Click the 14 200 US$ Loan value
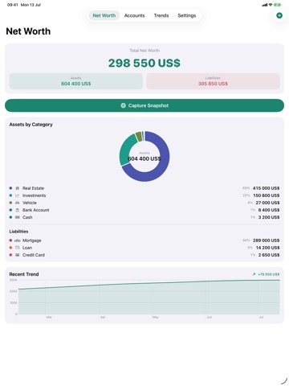This screenshot has width=289, height=386. pos(267,248)
